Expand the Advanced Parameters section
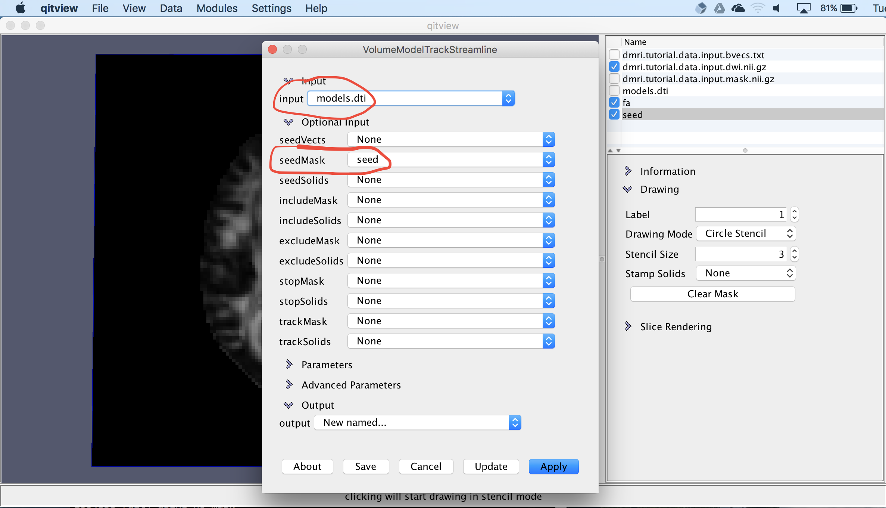This screenshot has width=886, height=508. coord(289,385)
